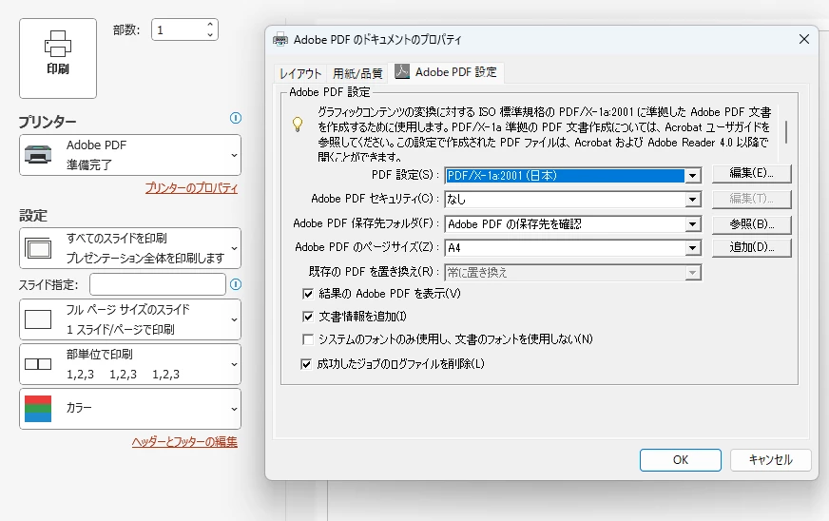Close the Adobe PDF properties dialog
829x521 pixels.
pyautogui.click(x=804, y=39)
